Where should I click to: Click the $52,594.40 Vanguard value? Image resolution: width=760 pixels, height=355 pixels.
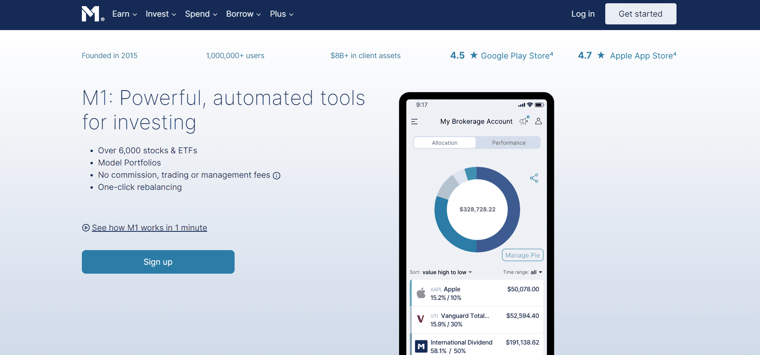tap(523, 316)
